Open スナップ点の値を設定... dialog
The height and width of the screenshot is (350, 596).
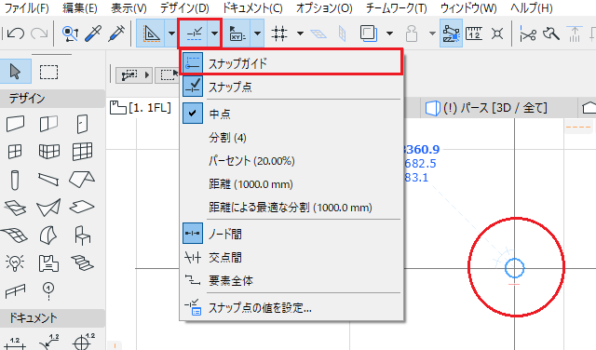291,307
